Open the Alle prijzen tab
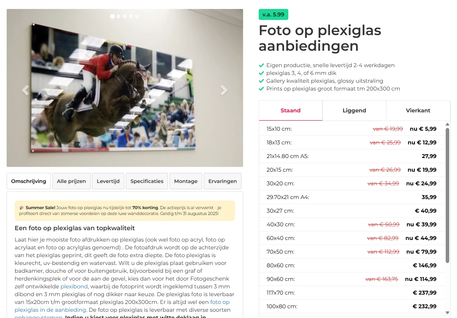 coord(71,181)
